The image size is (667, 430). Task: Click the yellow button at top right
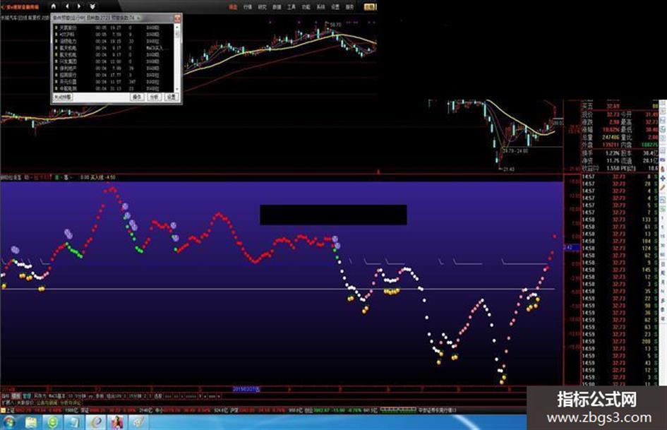click(370, 7)
